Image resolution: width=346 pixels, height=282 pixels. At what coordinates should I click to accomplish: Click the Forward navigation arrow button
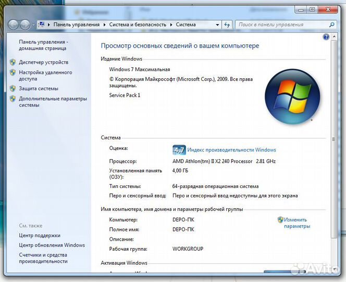coord(25,25)
